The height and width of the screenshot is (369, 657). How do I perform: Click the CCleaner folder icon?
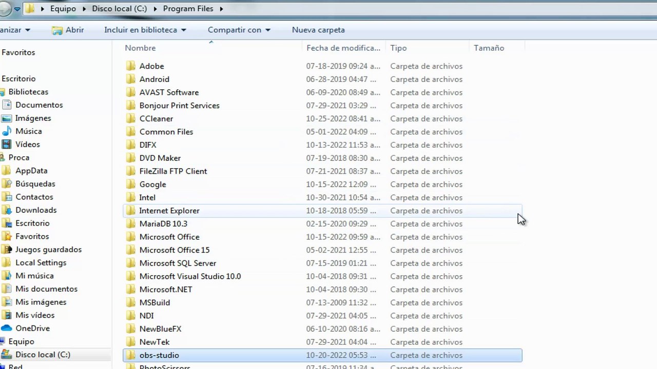[x=131, y=118]
